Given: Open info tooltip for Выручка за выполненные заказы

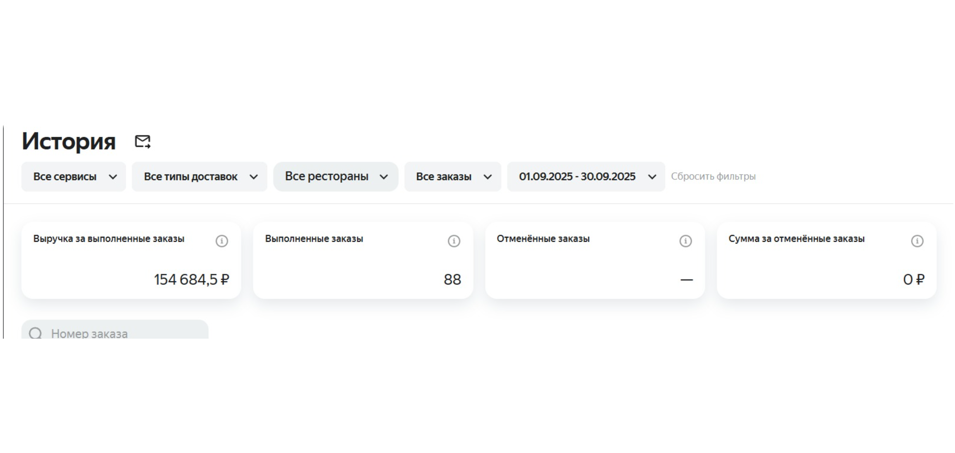Looking at the screenshot, I should coord(222,241).
